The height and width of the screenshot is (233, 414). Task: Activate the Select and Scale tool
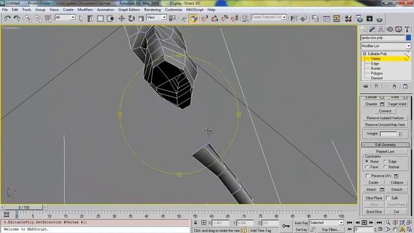click(141, 18)
